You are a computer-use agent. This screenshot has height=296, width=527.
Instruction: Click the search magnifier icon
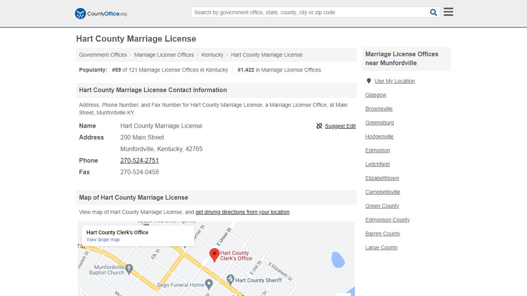[x=433, y=12]
